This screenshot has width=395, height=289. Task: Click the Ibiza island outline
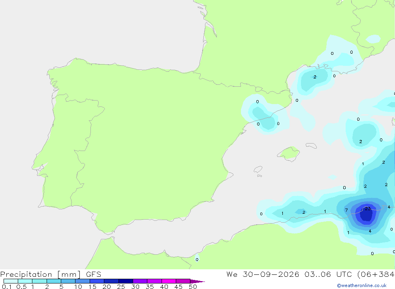[258, 169]
